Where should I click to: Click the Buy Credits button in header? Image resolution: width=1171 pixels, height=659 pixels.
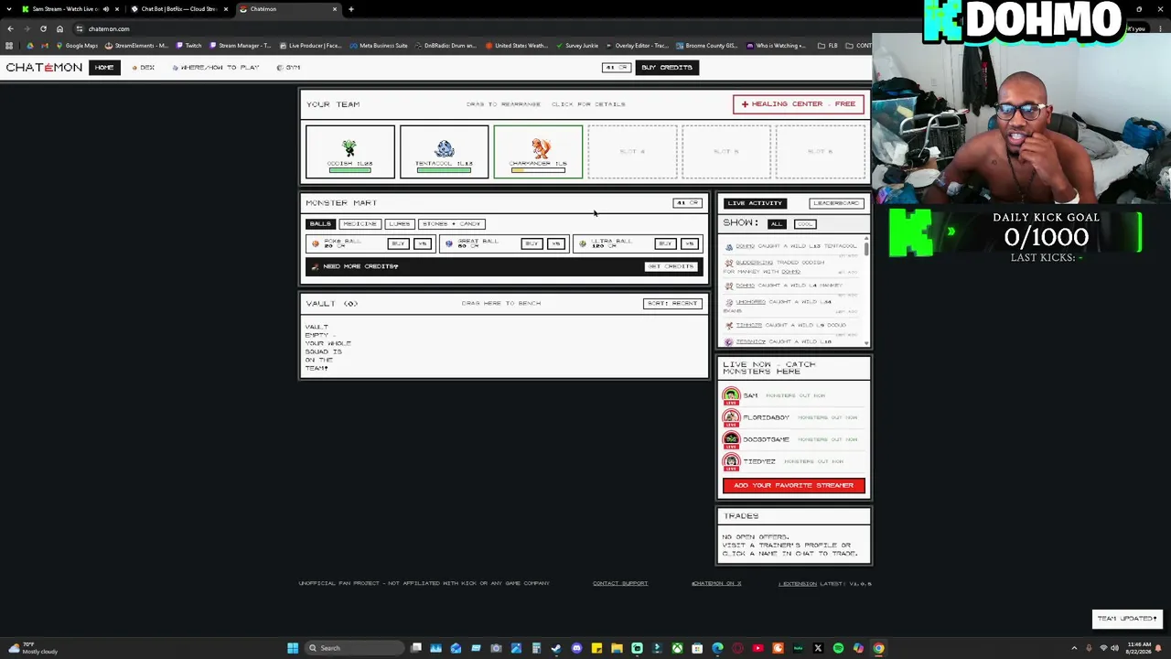pyautogui.click(x=667, y=67)
